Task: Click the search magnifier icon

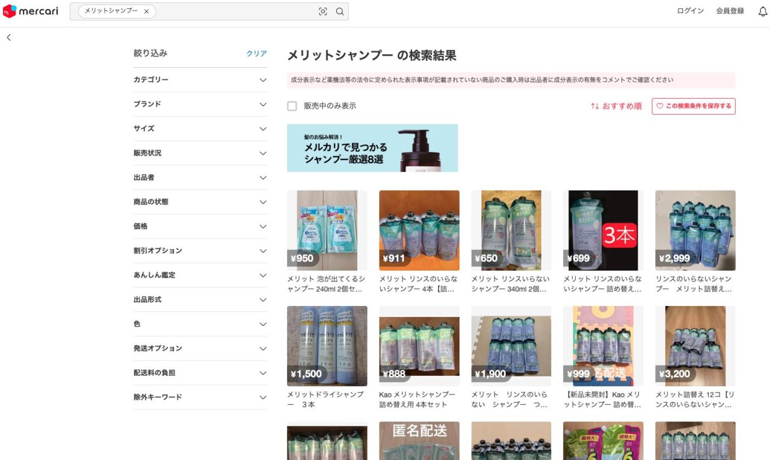Action: (x=340, y=11)
